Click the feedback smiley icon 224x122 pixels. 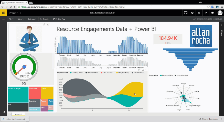click(212, 13)
